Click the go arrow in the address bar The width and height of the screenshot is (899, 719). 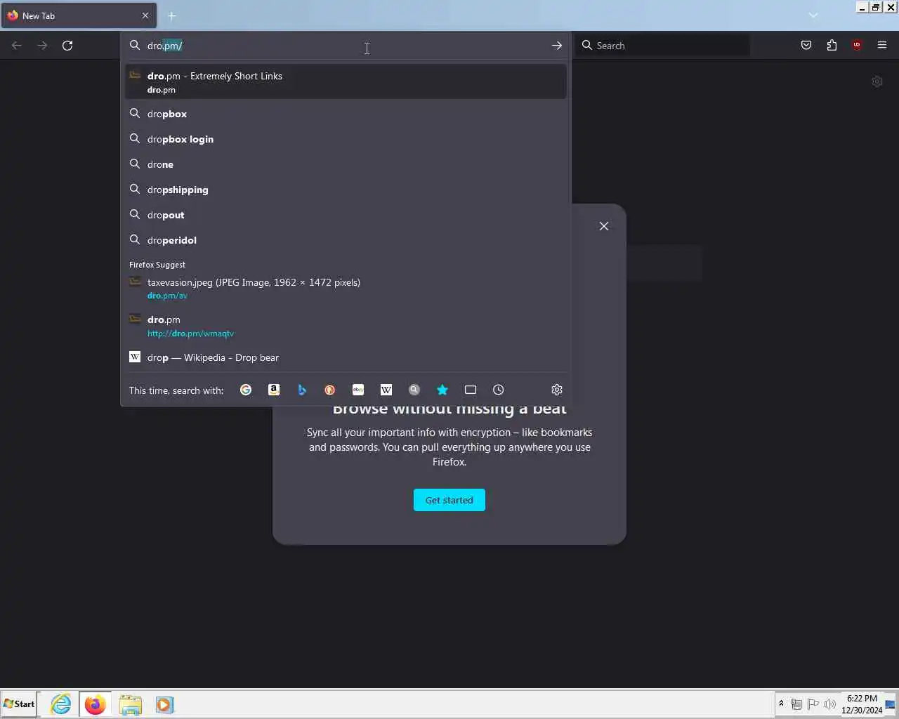click(x=557, y=46)
